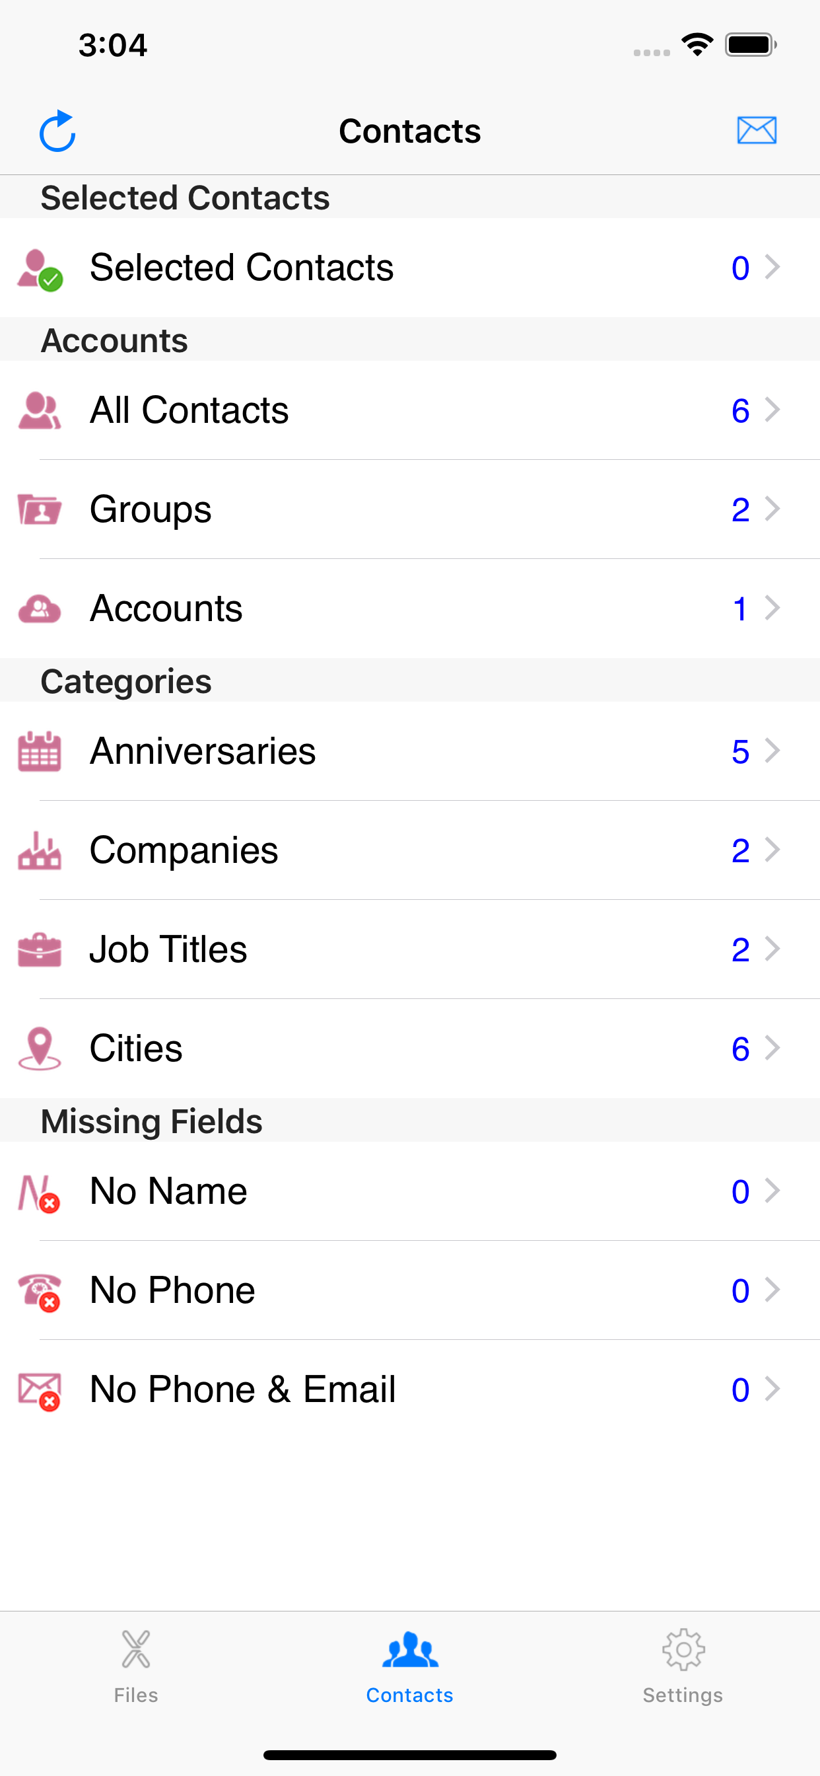
Task: Tap the envelope mail icon
Action: coord(757,130)
